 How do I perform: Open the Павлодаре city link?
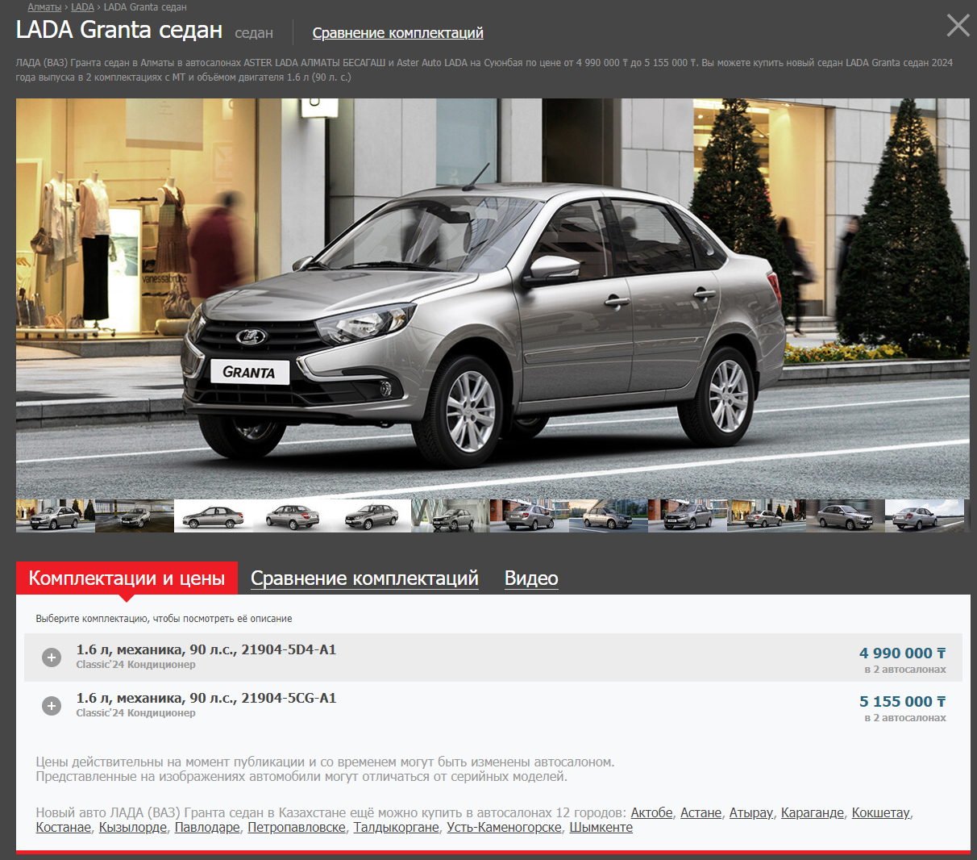207,827
